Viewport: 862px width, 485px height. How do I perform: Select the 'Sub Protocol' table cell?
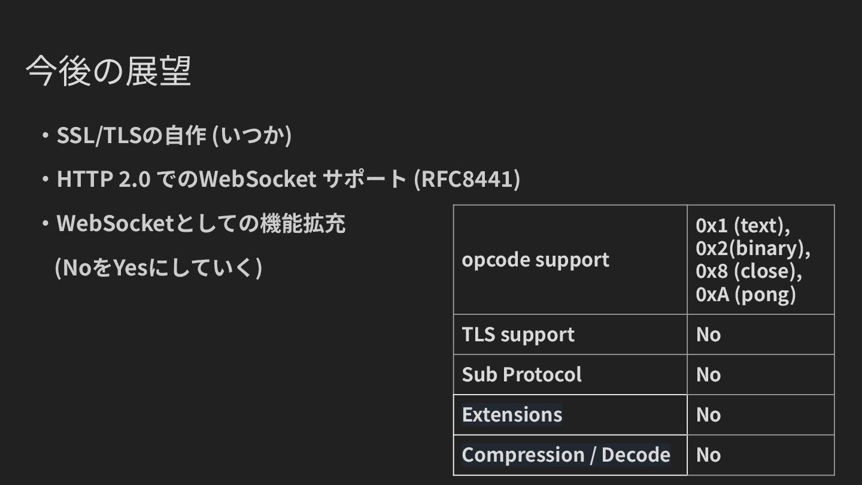(x=521, y=374)
